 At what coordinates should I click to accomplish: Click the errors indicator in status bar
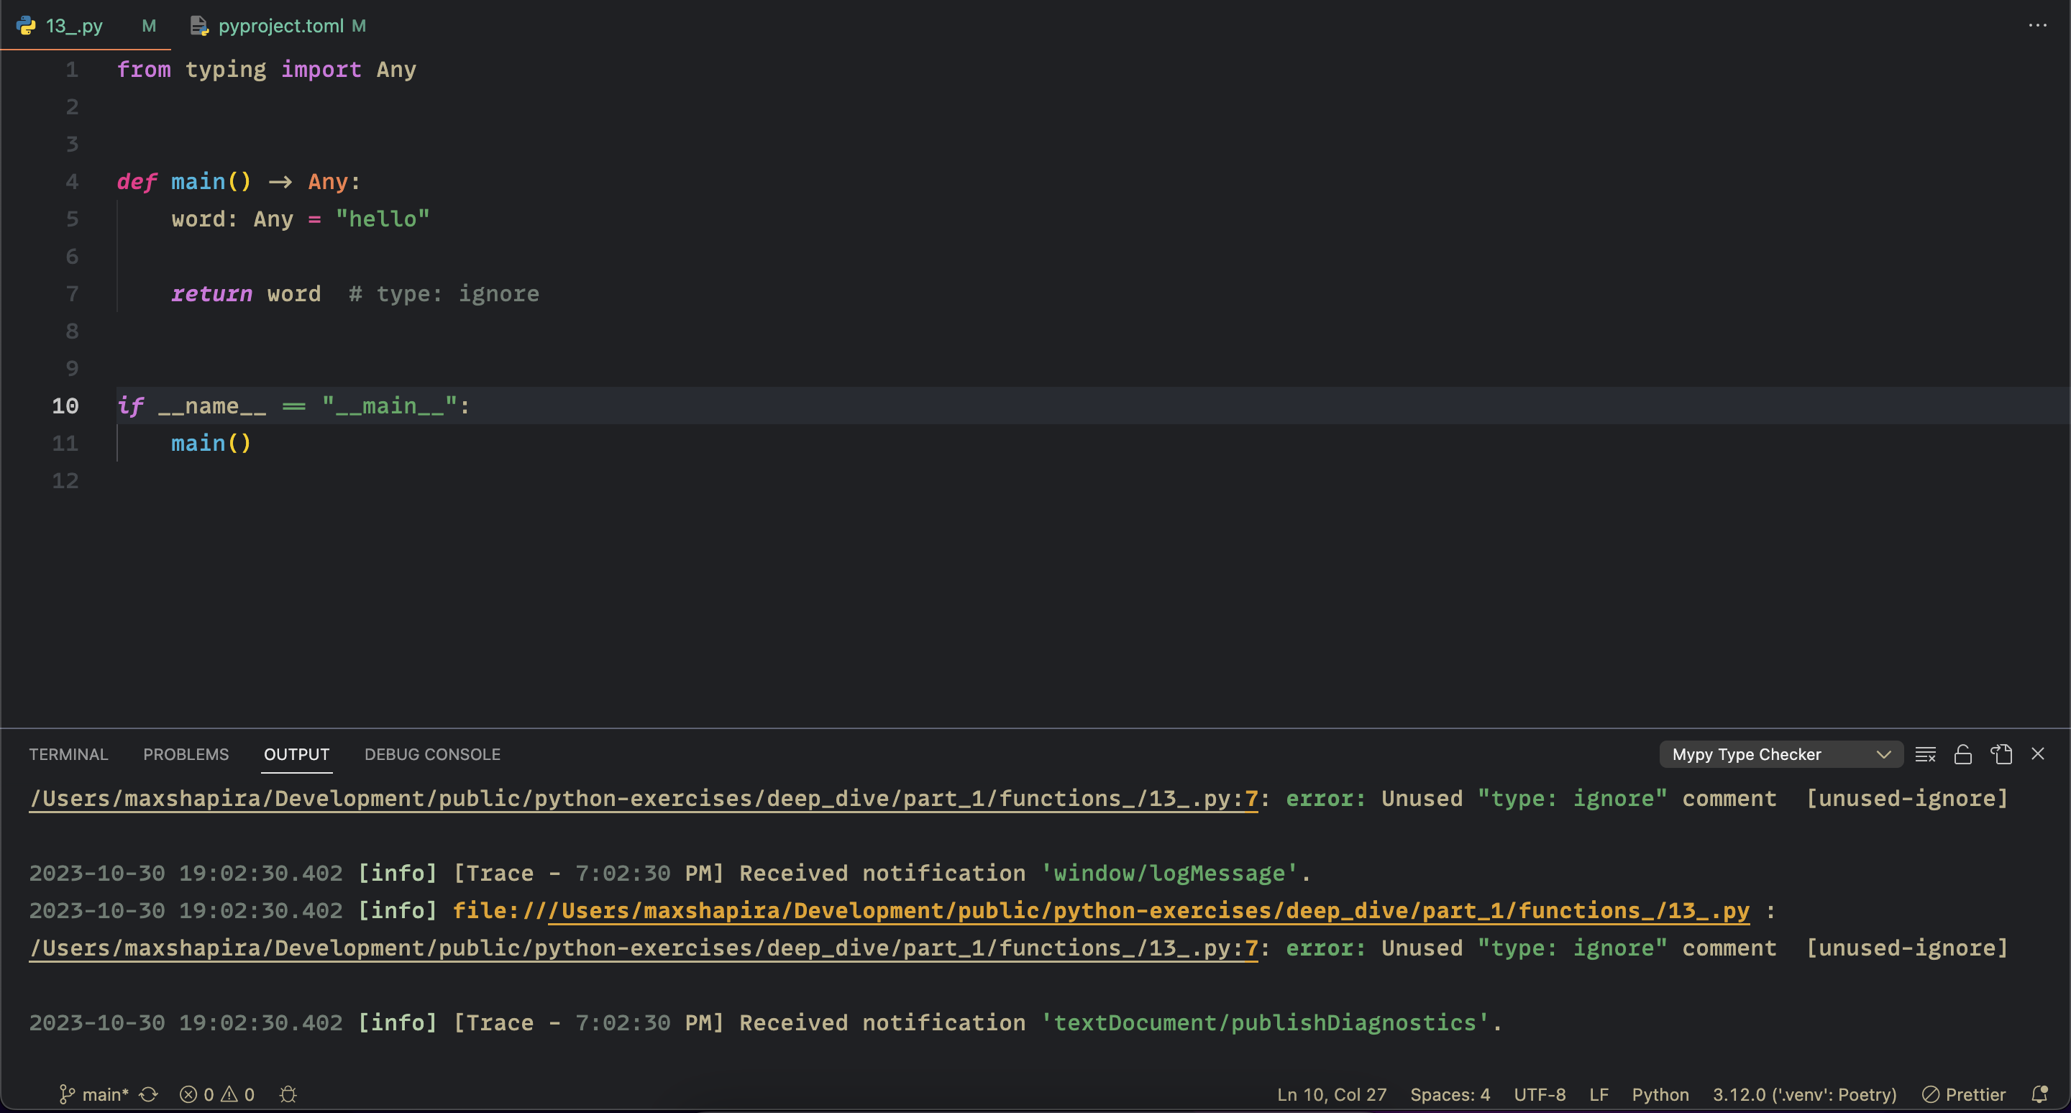coord(196,1094)
